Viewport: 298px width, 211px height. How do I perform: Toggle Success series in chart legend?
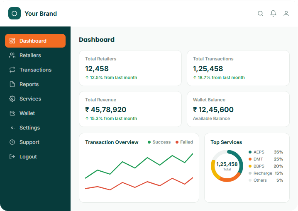159,142
